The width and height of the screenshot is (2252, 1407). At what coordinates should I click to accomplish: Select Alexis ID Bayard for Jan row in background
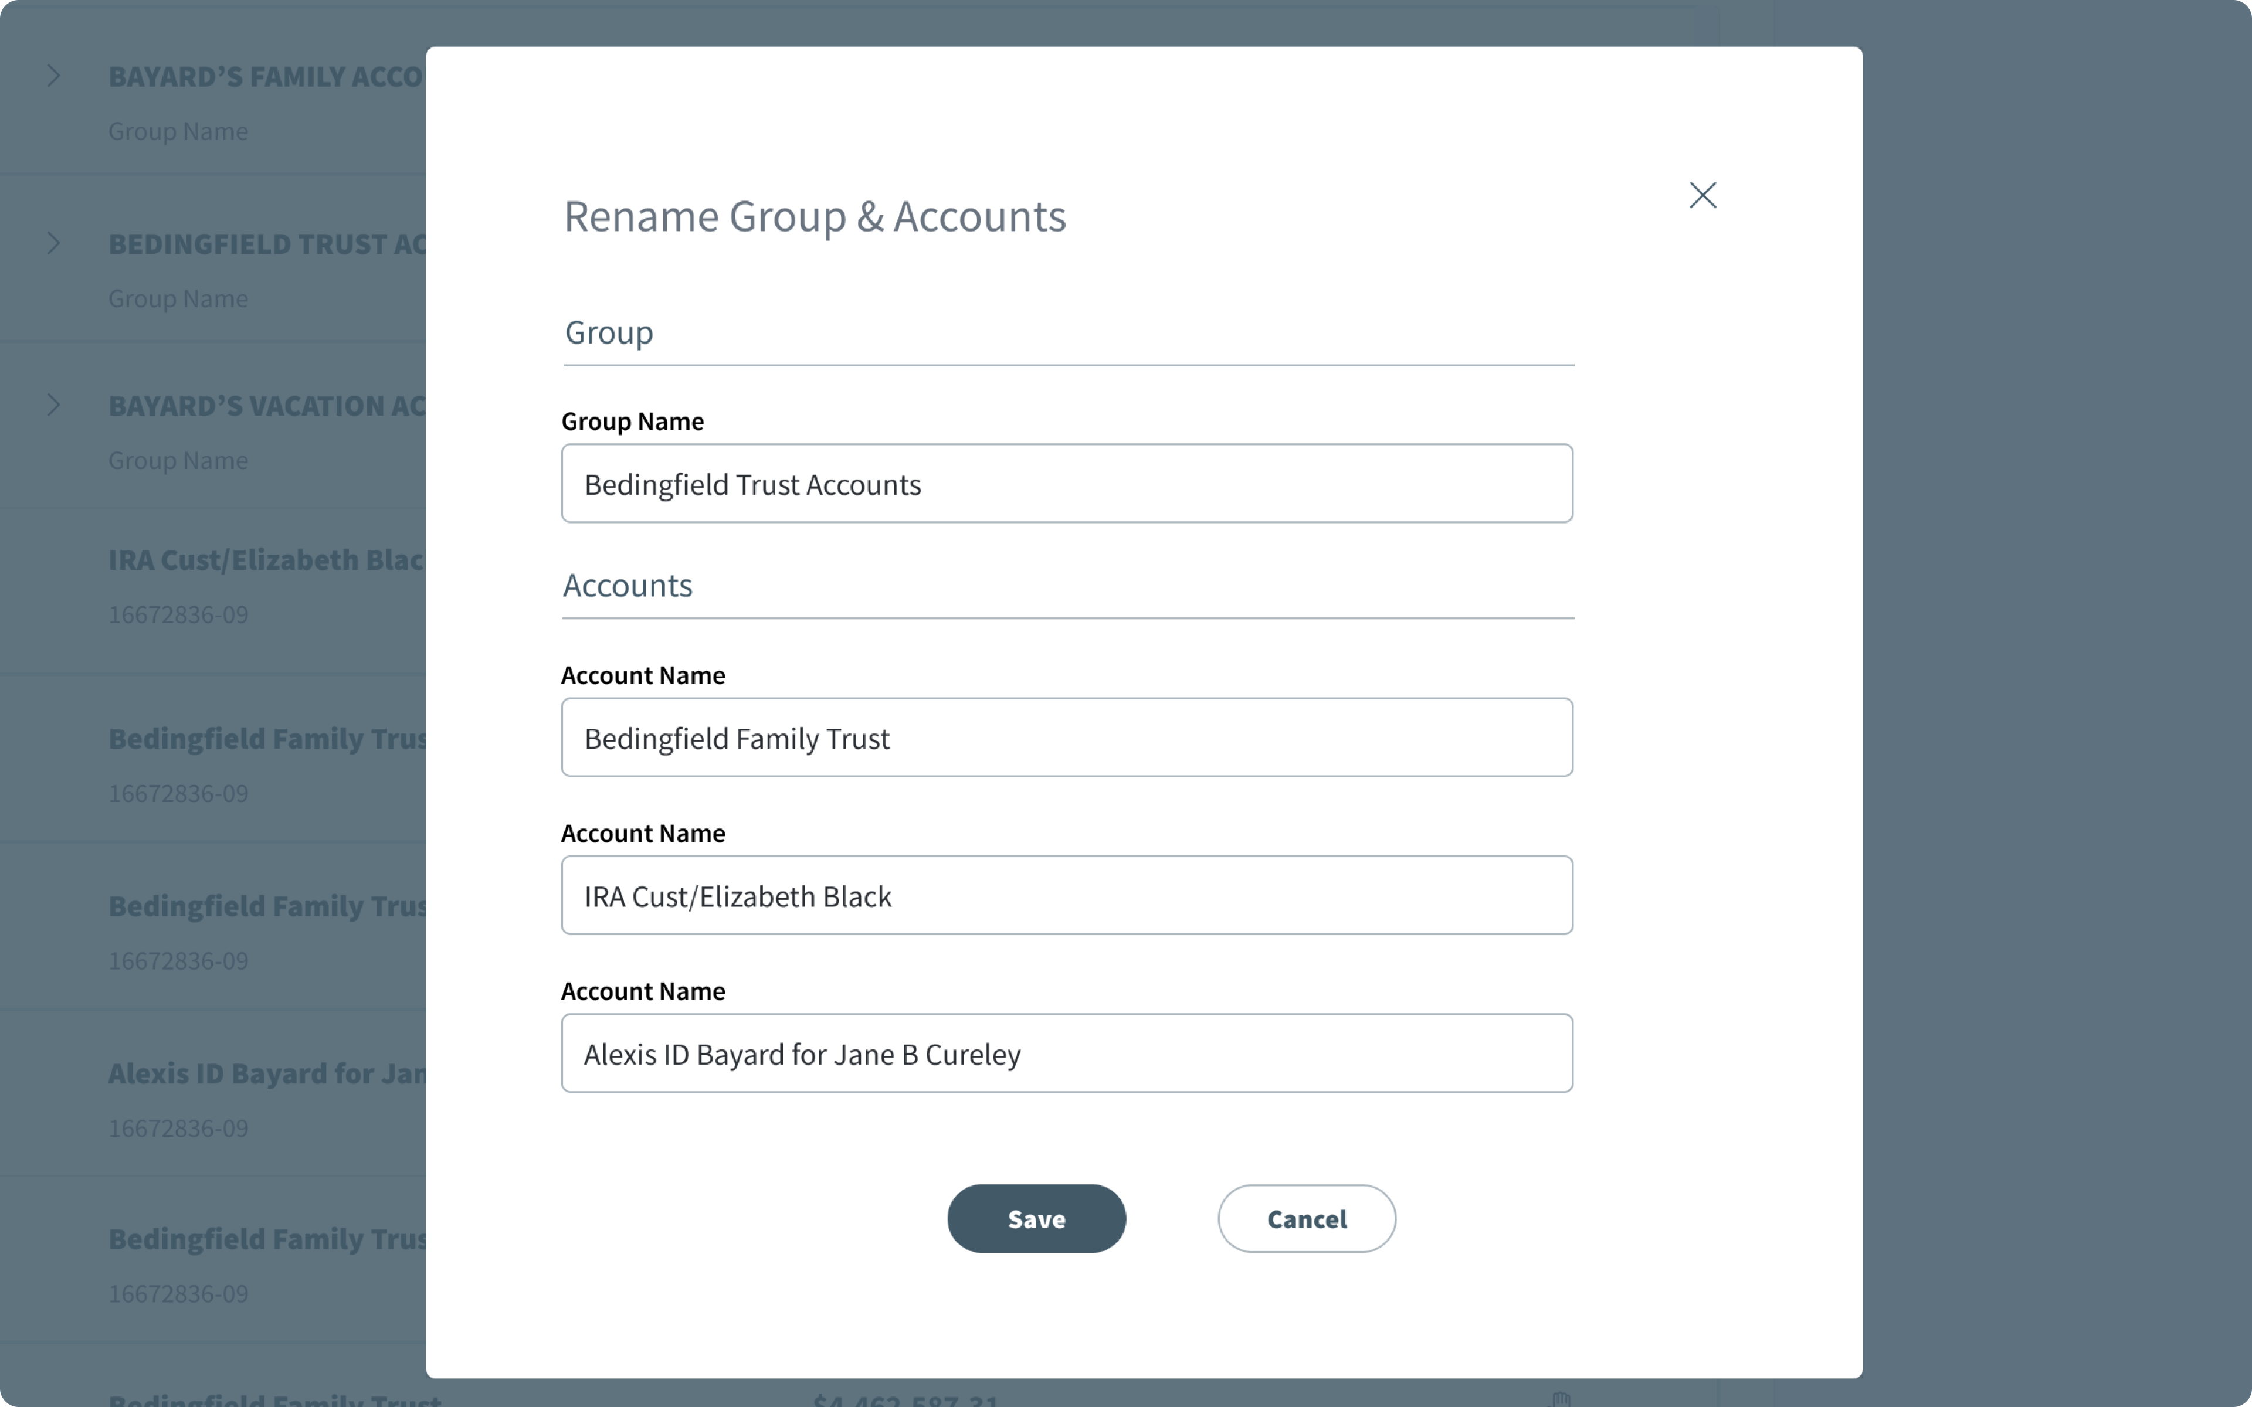[267, 1073]
